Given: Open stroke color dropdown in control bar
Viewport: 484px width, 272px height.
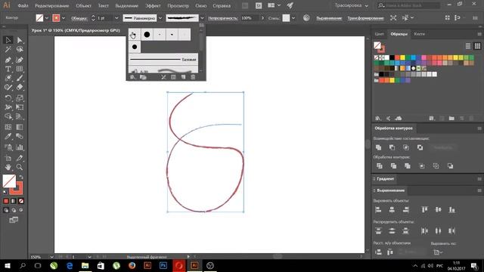Looking at the screenshot, I should tap(64, 18).
